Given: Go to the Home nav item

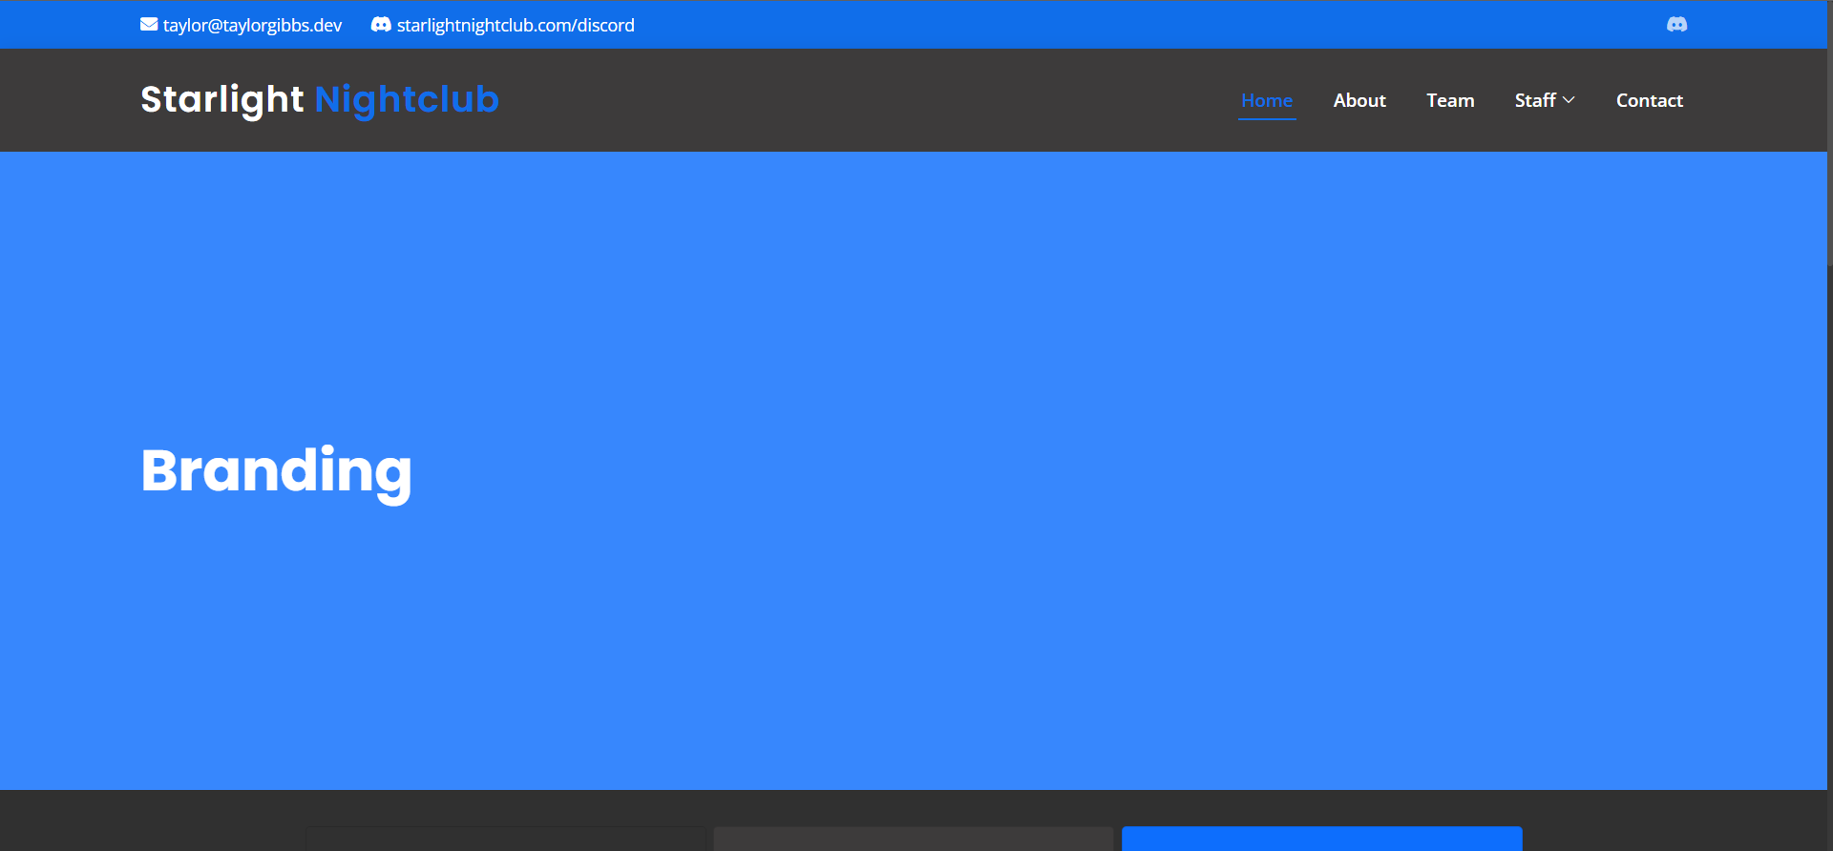Looking at the screenshot, I should tap(1266, 100).
